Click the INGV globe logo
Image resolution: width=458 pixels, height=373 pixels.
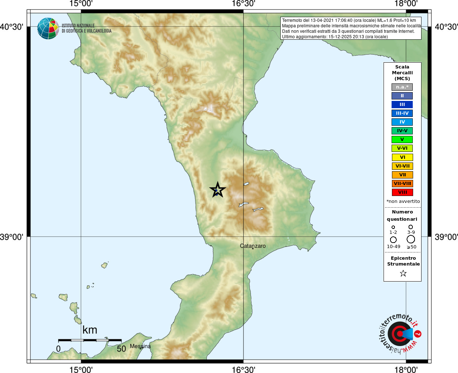pyautogui.click(x=48, y=28)
